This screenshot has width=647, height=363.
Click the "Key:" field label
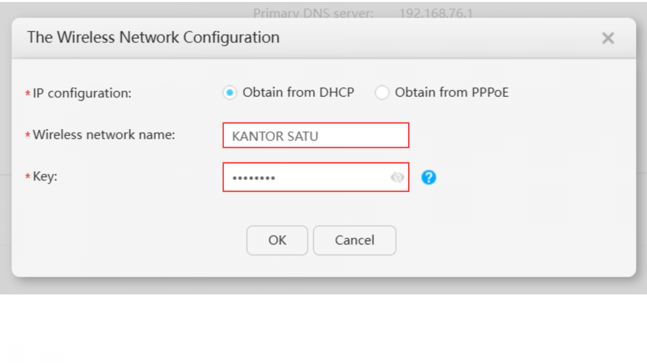[x=45, y=176]
